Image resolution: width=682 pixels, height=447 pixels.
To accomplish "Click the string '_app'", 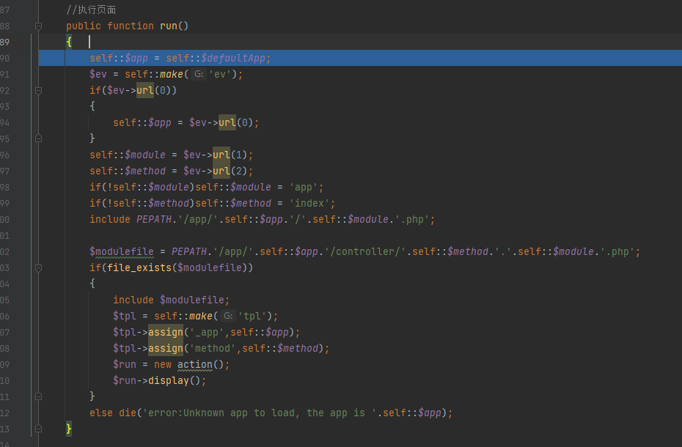I will pos(207,332).
